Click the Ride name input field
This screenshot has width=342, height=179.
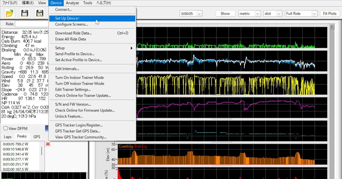click(x=31, y=24)
